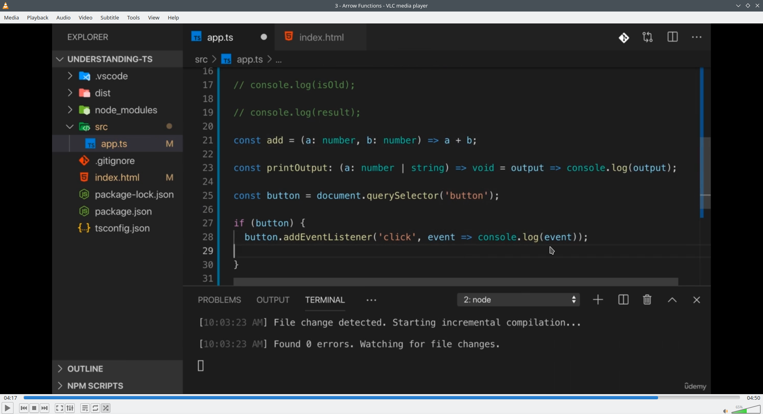763x414 pixels.
Task: Open index.html from the explorer tree
Action: pyautogui.click(x=117, y=178)
